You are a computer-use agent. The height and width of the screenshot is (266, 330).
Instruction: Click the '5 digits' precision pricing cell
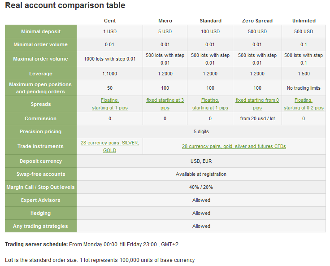point(201,131)
